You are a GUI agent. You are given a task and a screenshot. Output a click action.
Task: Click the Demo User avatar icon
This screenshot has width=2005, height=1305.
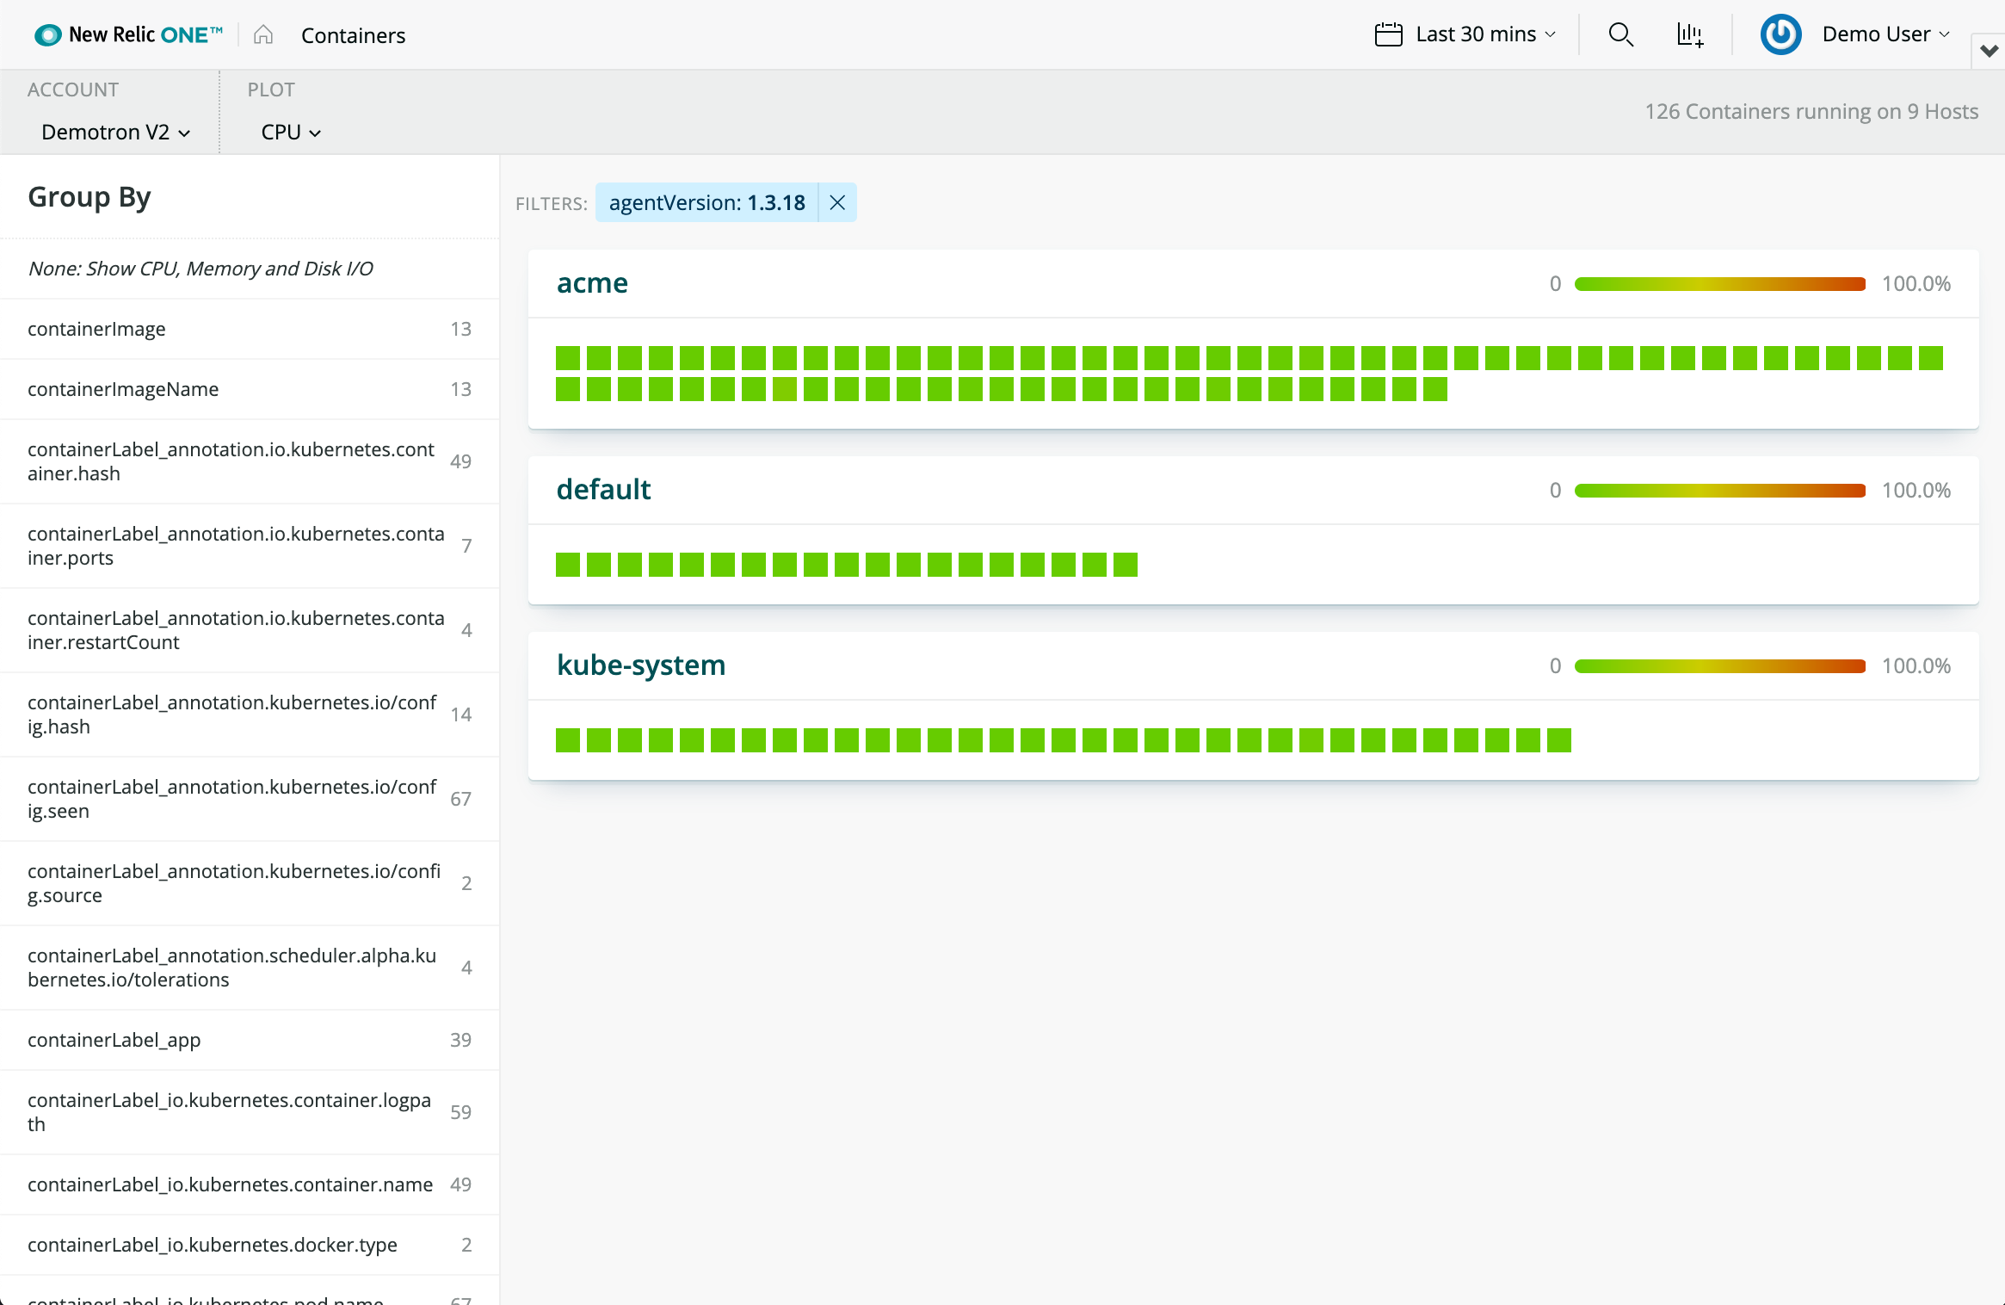click(1781, 34)
